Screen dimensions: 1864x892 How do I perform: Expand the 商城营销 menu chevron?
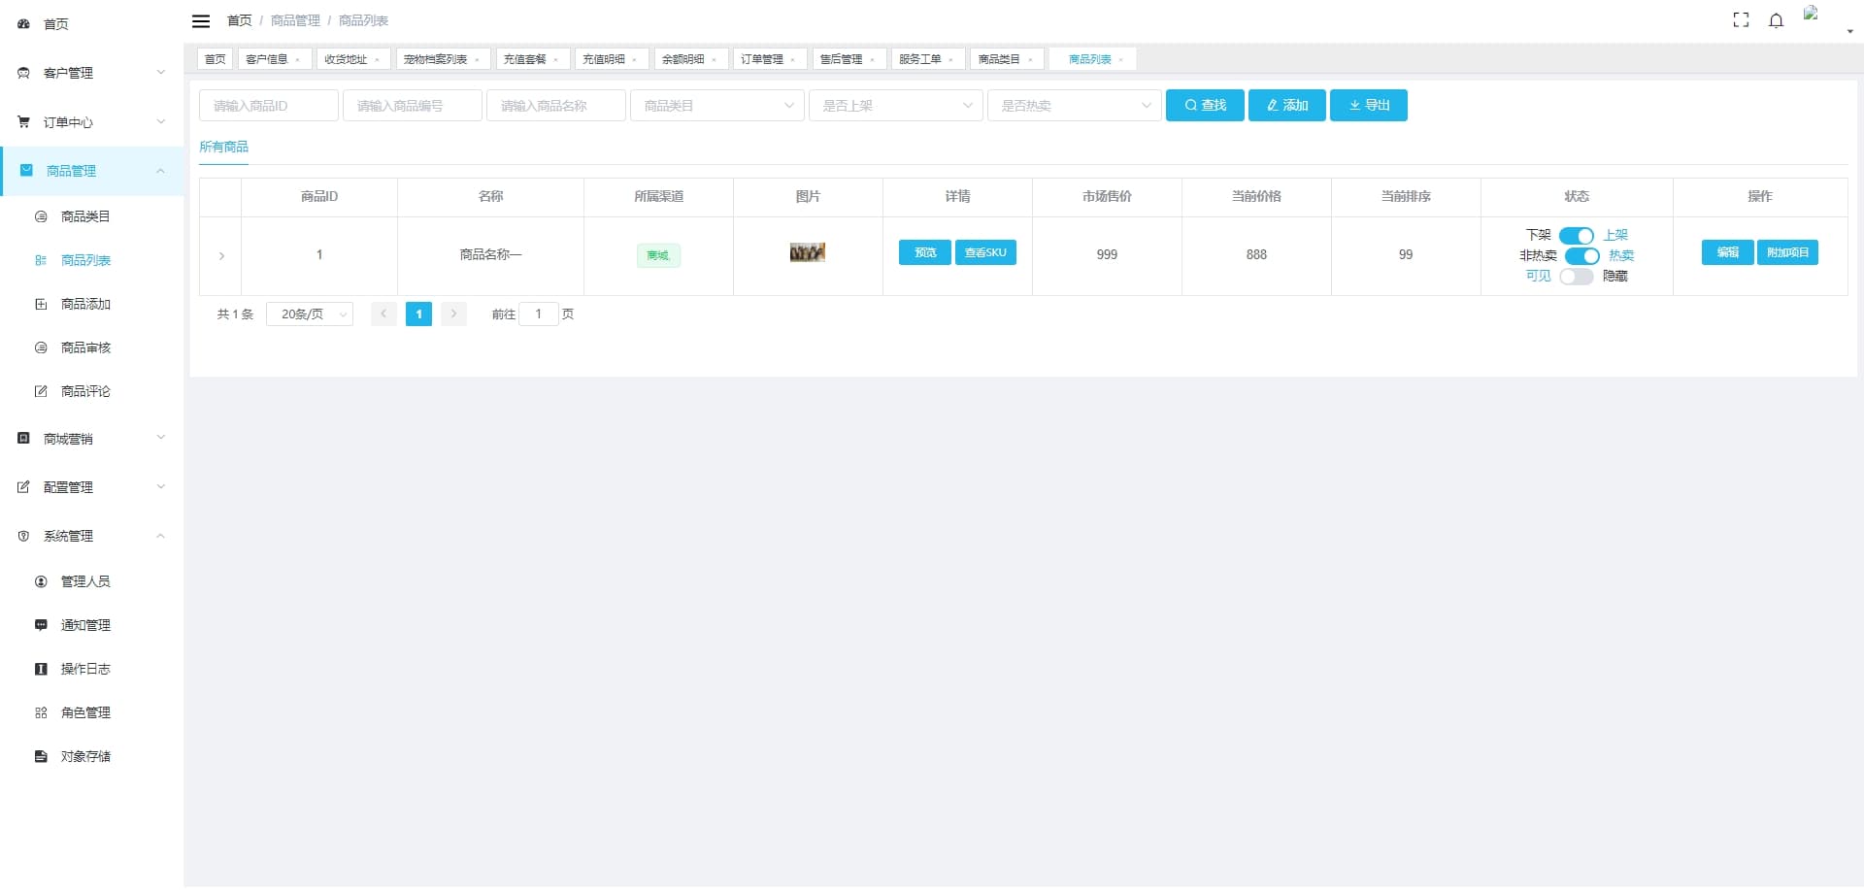[x=161, y=438]
